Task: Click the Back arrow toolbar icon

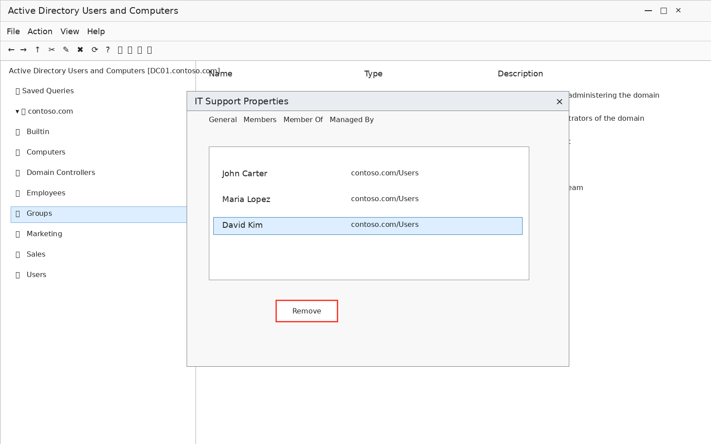Action: 11,50
